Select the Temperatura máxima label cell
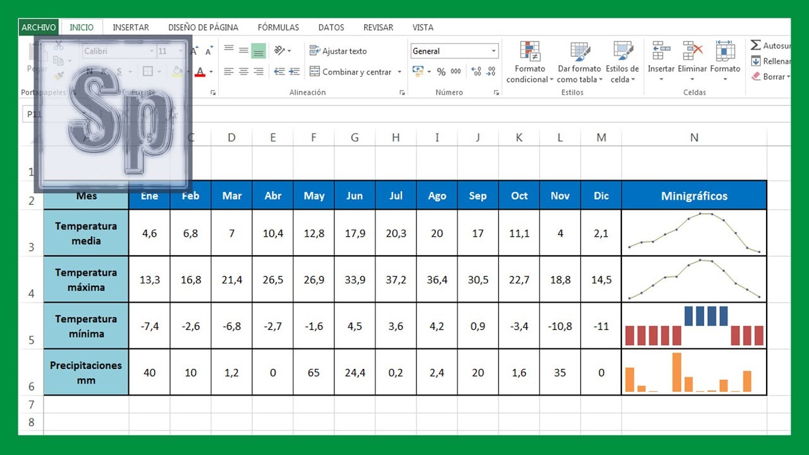This screenshot has width=809, height=455. (86, 279)
